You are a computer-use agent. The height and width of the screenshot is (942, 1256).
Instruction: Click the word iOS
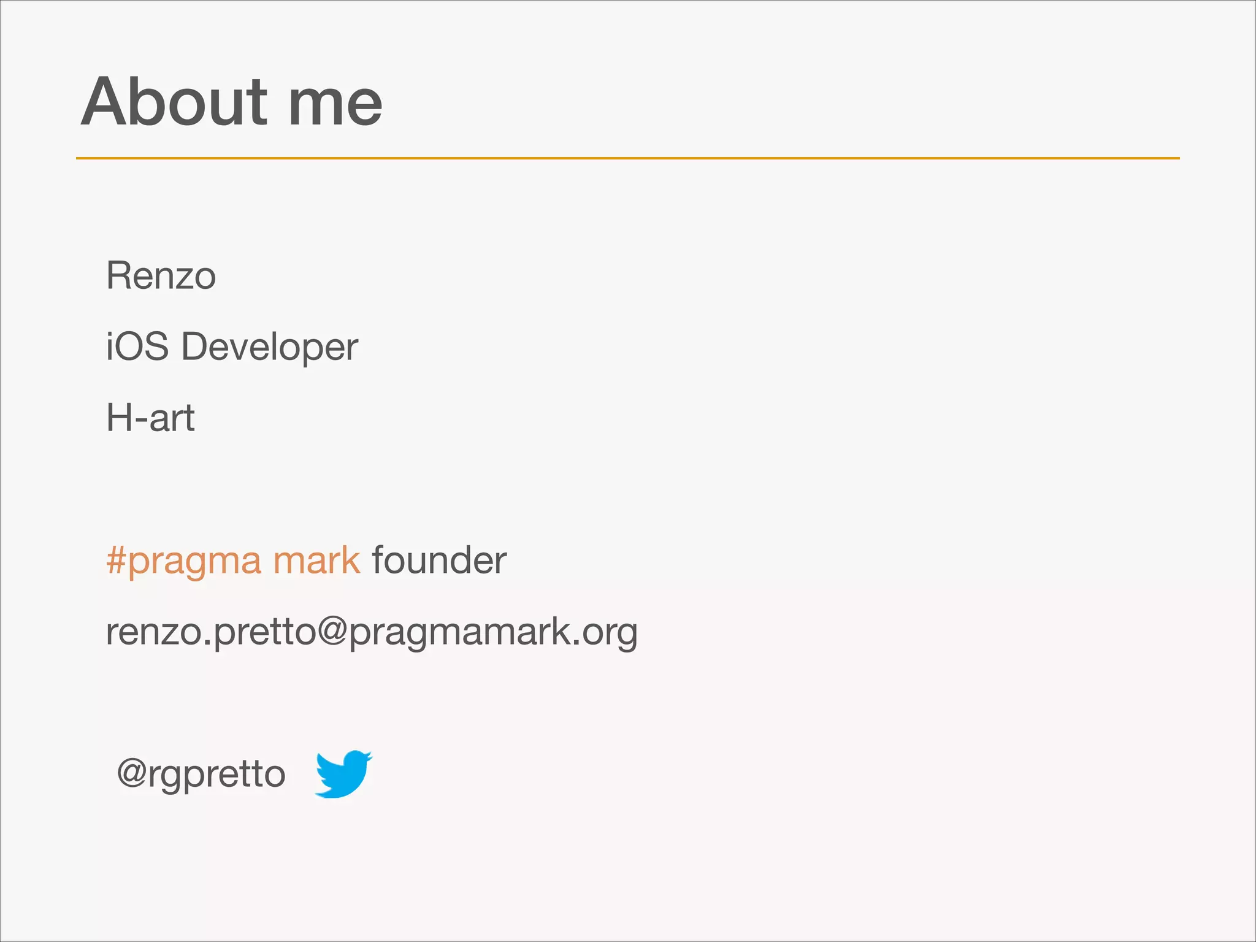[137, 347]
